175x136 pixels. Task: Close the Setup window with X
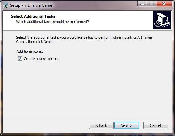164,4
